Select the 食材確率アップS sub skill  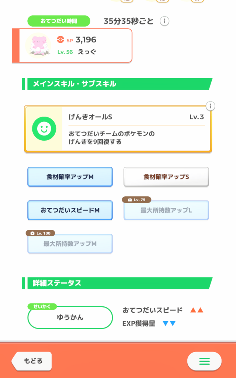(x=166, y=177)
